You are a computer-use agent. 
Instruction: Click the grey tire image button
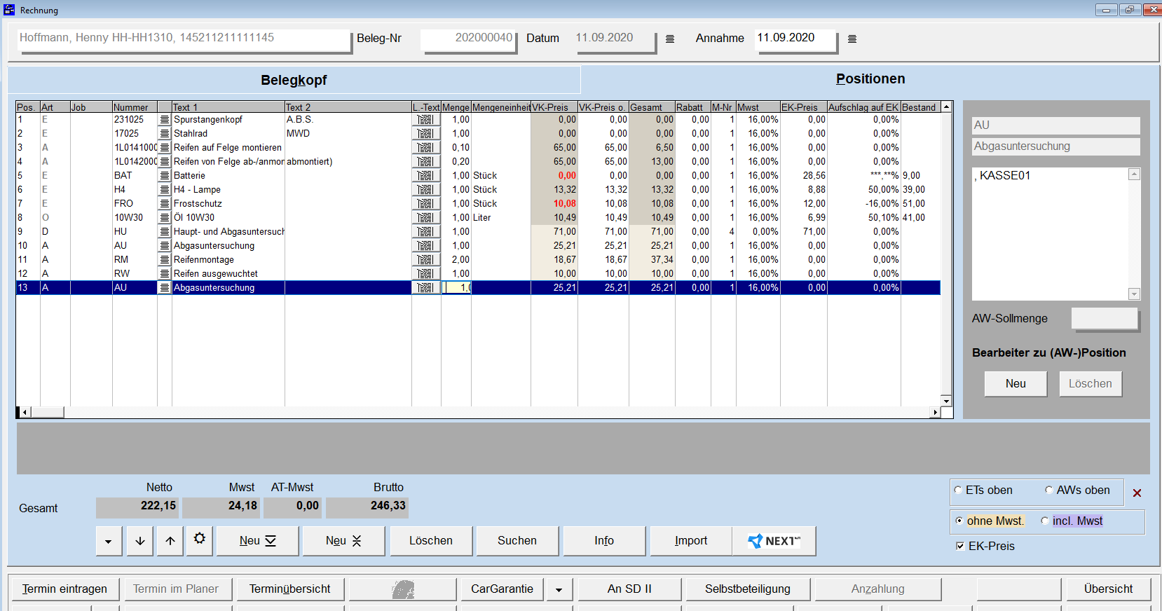point(403,589)
